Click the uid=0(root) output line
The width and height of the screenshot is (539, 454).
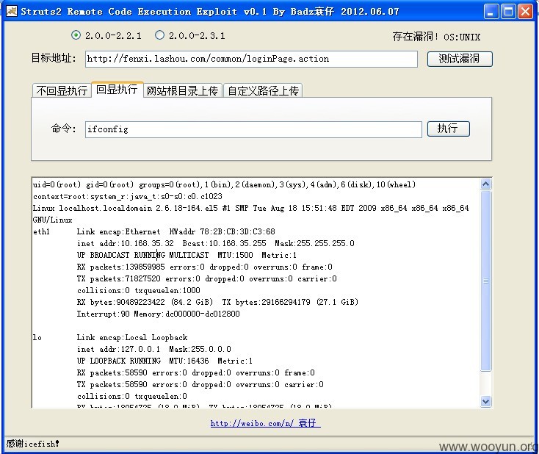coord(224,184)
